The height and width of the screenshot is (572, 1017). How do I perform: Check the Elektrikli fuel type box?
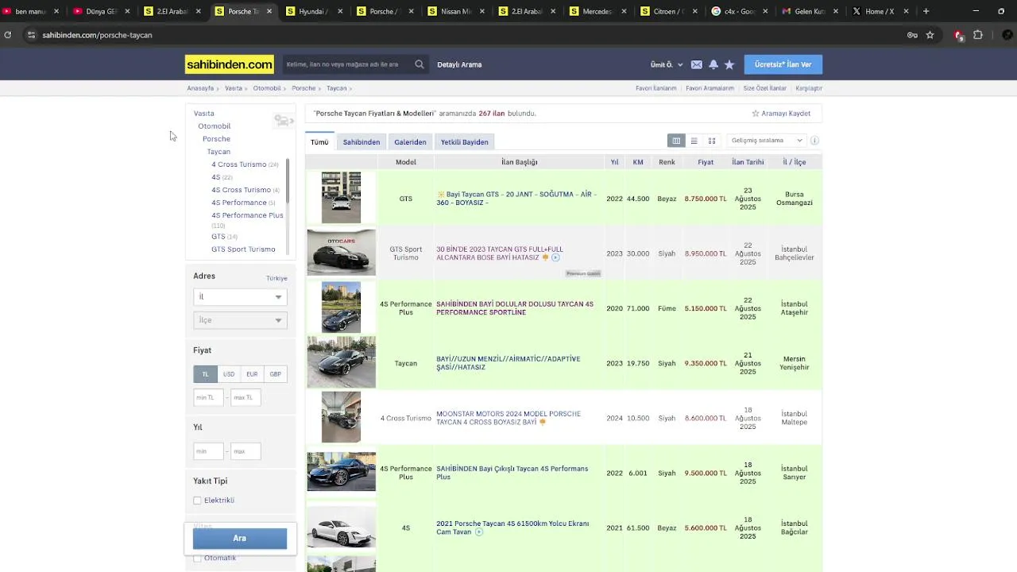[197, 500]
